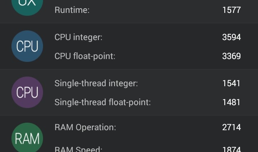Click empty space in the CPU integer row
The width and height of the screenshot is (258, 152).
[x=161, y=37]
